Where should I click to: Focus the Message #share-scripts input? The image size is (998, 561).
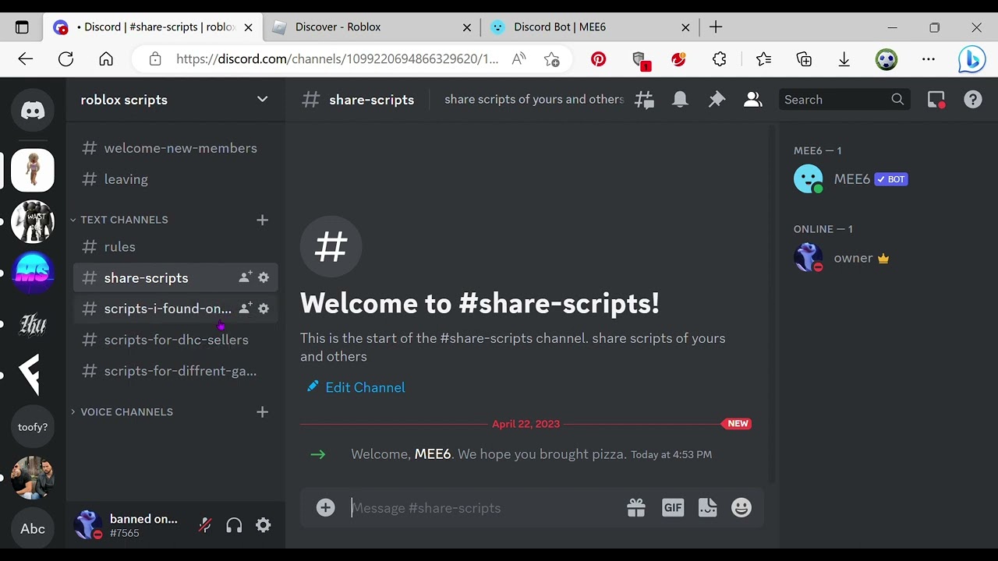(x=483, y=508)
